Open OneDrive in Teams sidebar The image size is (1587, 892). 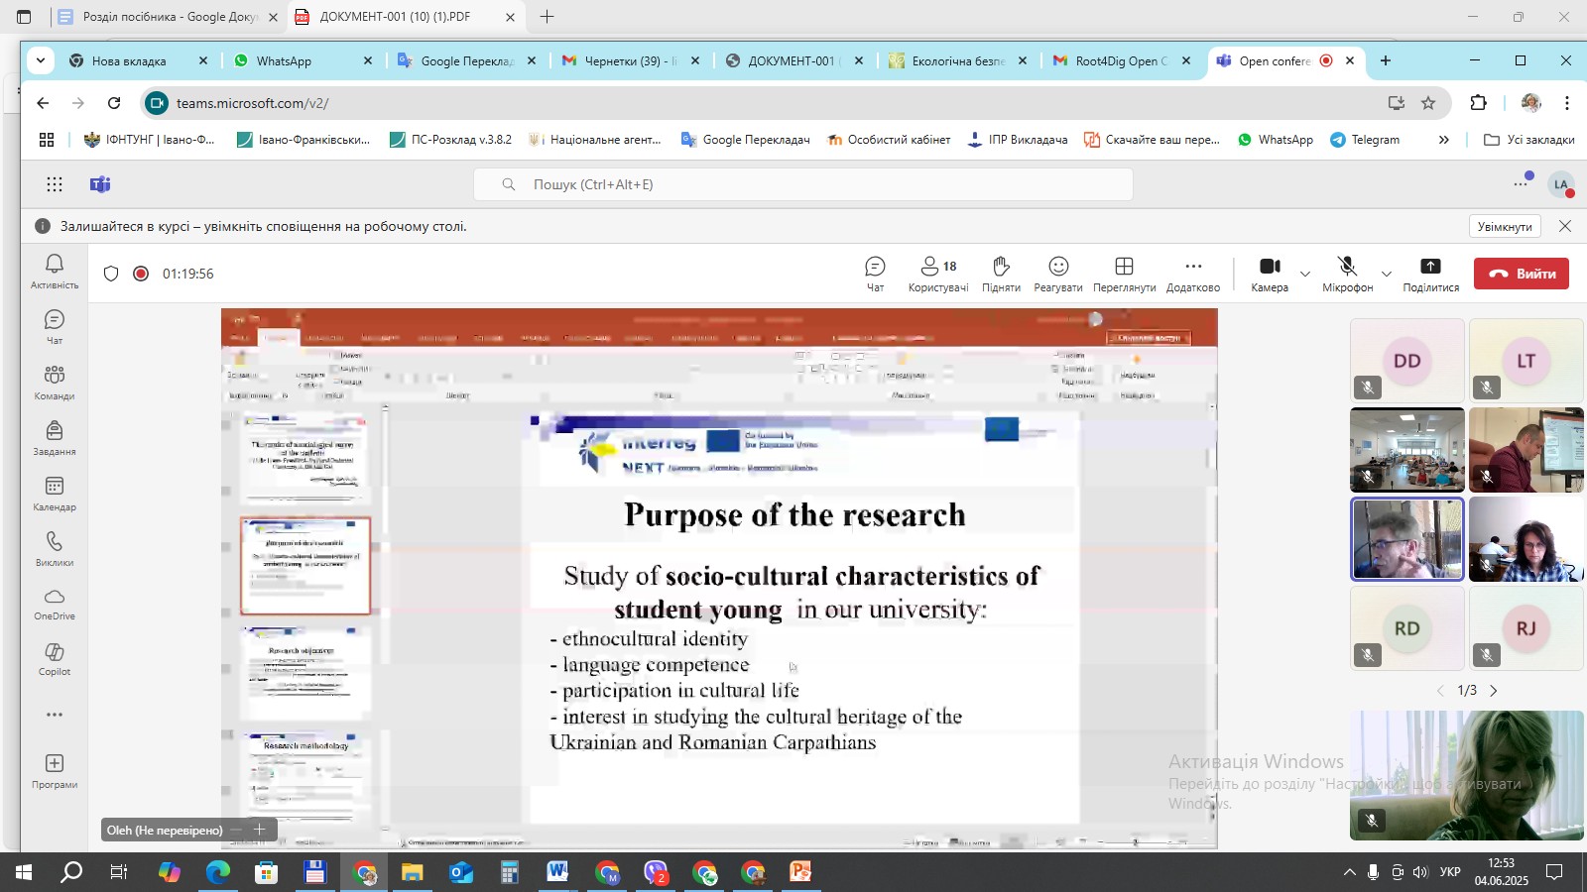[55, 603]
